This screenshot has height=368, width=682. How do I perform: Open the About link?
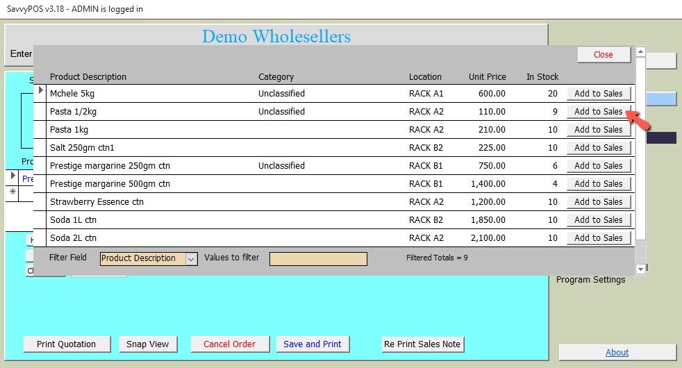point(617,353)
